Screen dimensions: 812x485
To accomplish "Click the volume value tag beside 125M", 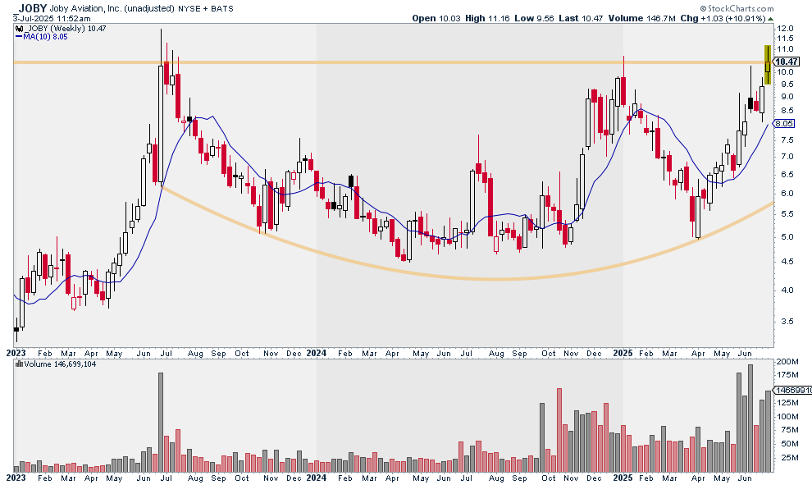I will pos(792,390).
